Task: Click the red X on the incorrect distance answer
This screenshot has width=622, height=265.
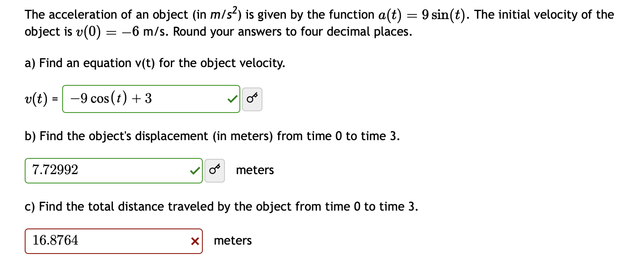Action: point(195,241)
